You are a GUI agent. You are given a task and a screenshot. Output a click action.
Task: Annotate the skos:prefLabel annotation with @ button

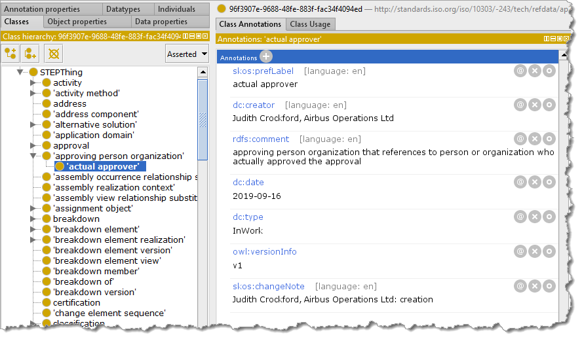point(520,70)
